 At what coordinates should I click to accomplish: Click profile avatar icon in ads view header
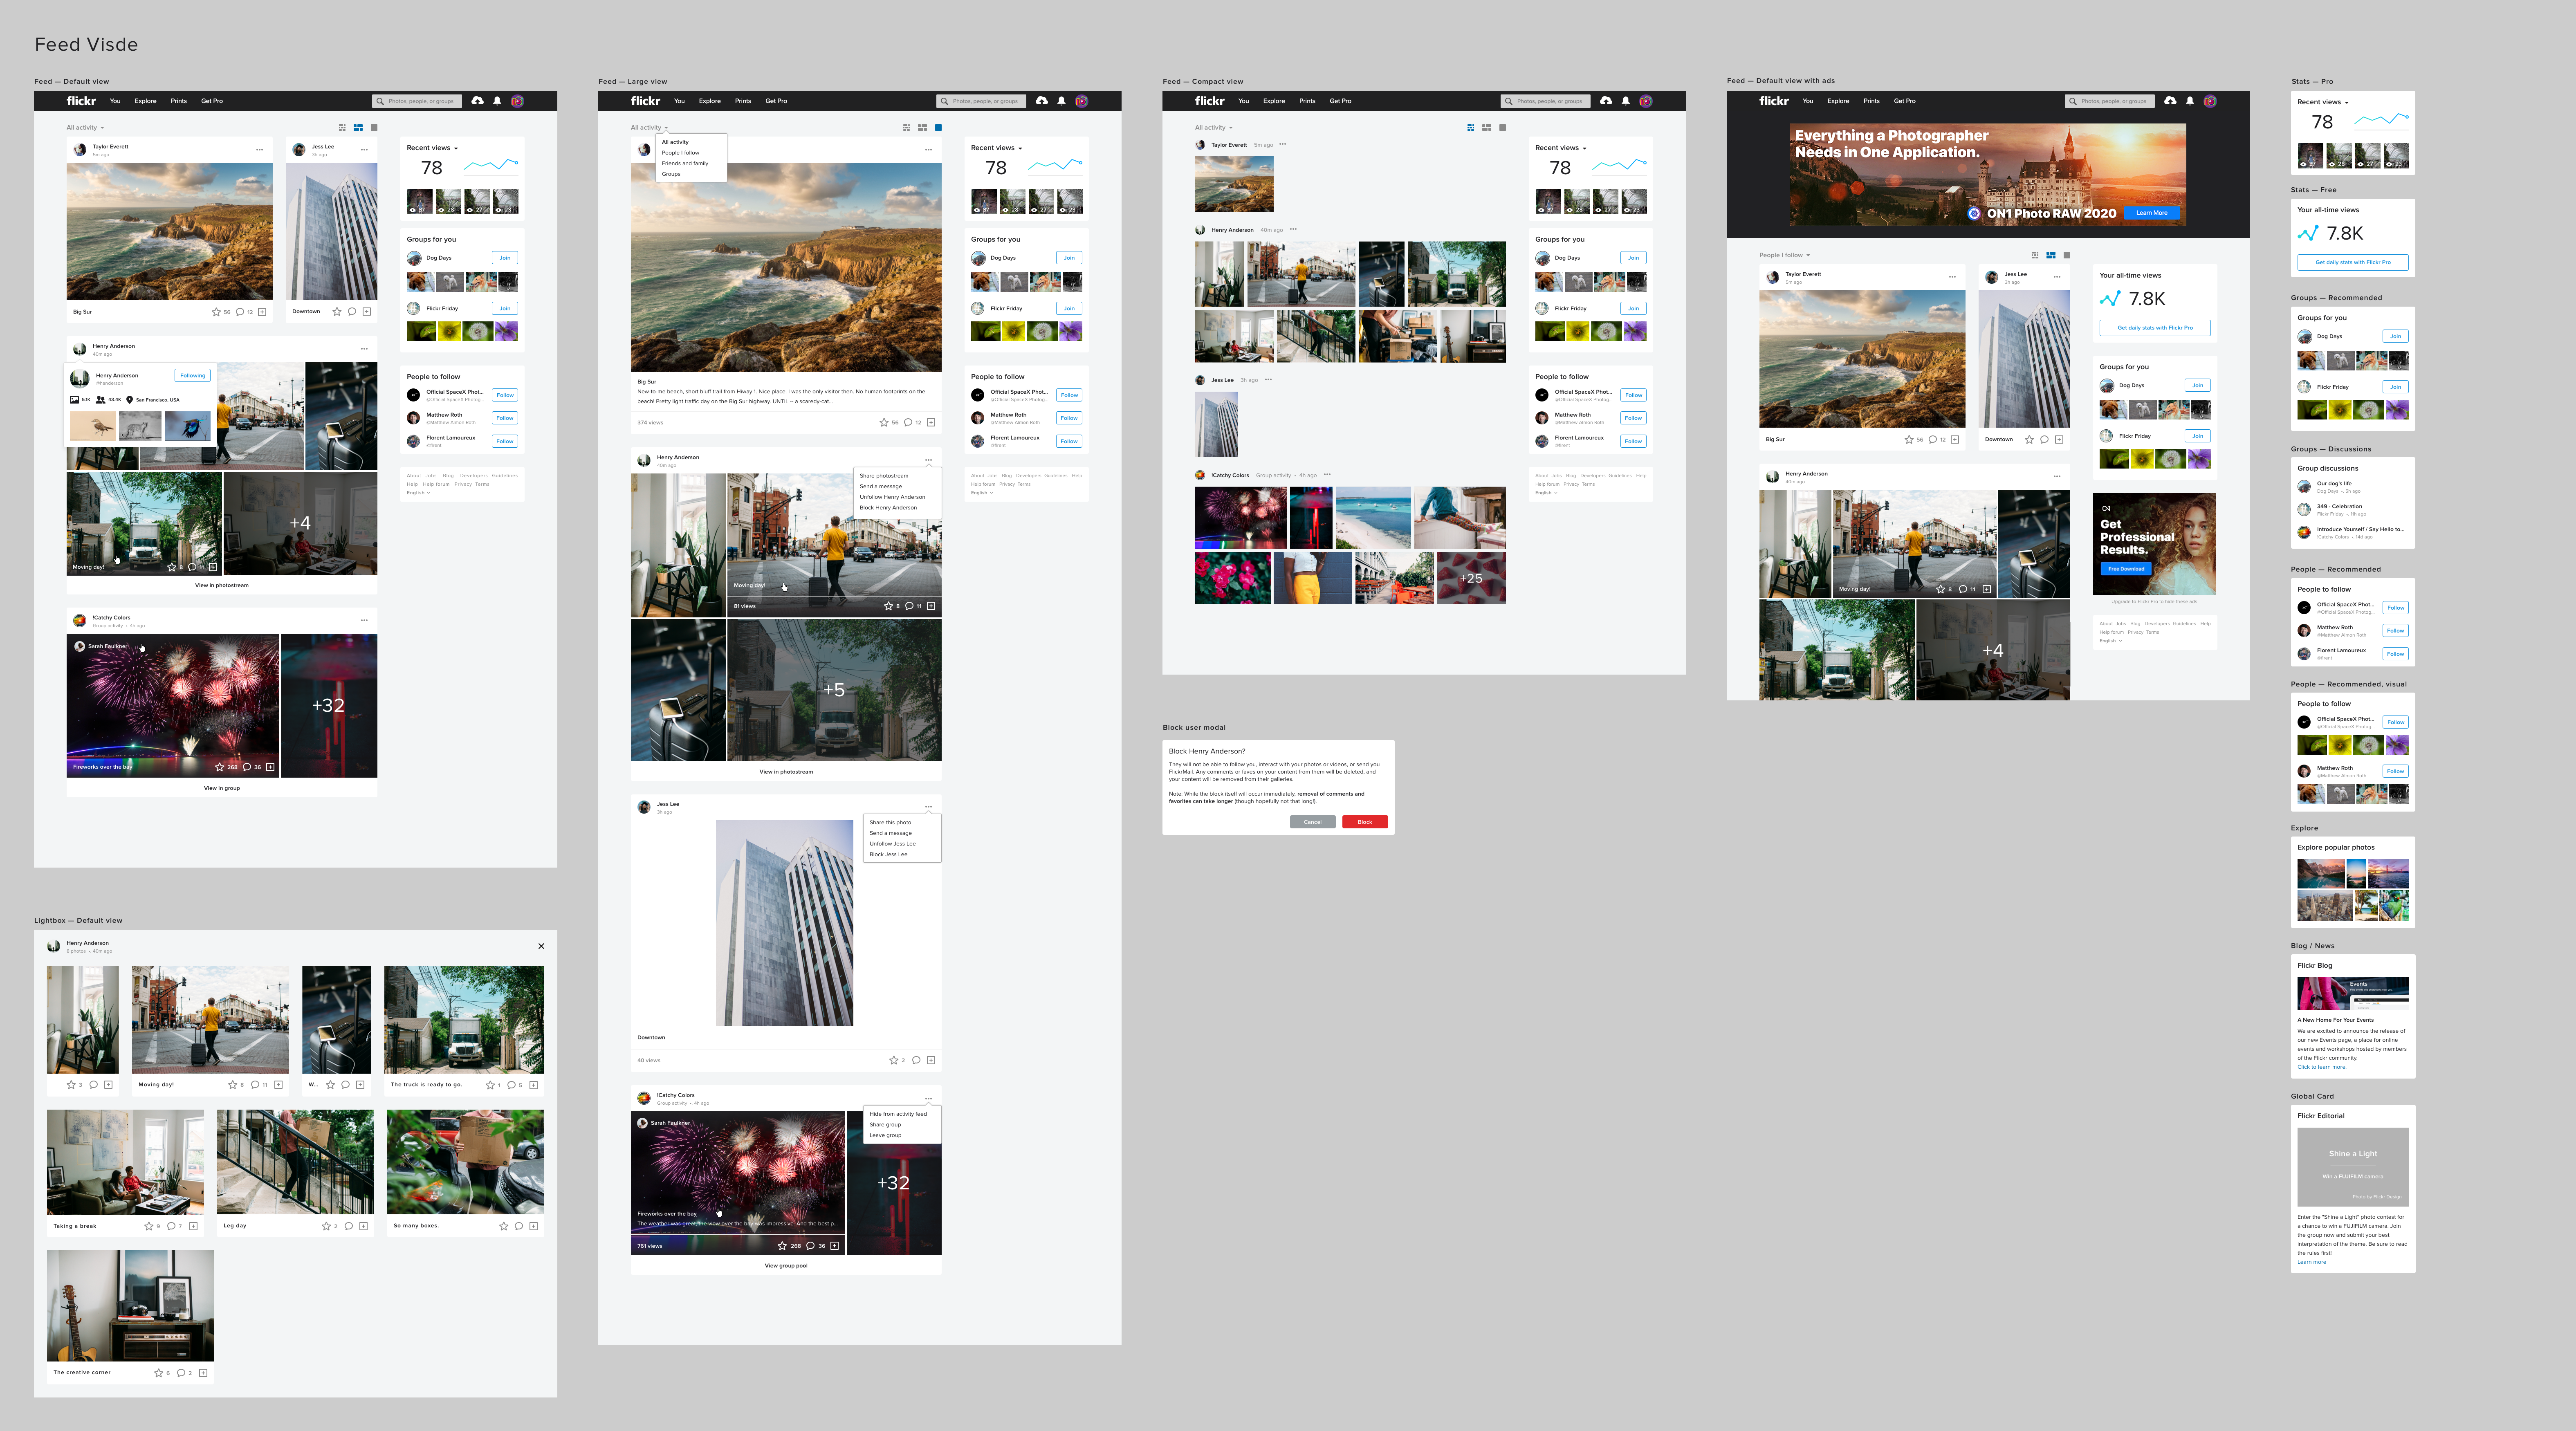[x=2210, y=101]
